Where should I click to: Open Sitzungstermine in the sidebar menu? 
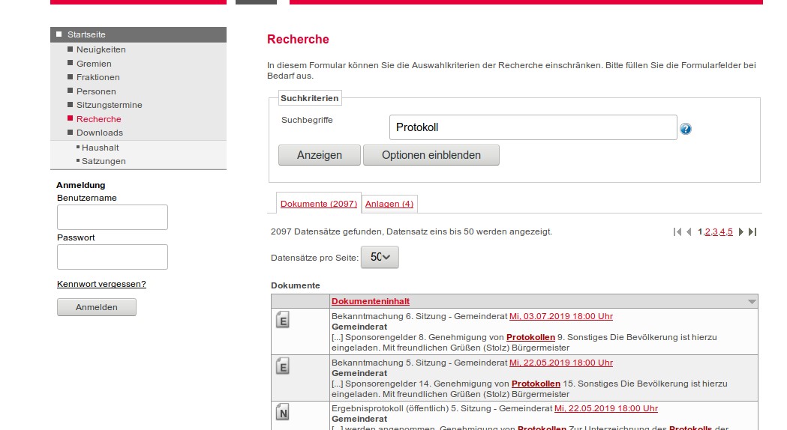tap(109, 105)
